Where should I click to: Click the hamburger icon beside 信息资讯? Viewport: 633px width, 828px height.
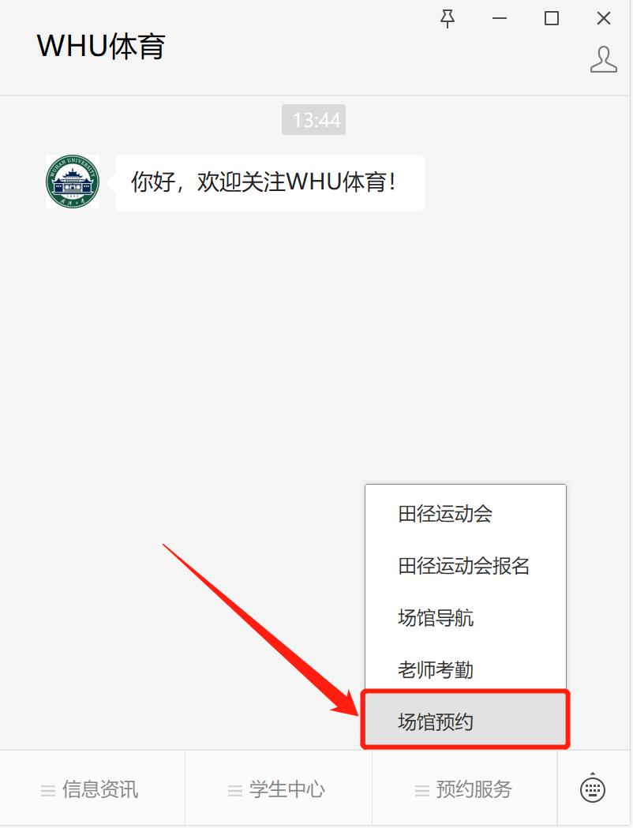[48, 791]
